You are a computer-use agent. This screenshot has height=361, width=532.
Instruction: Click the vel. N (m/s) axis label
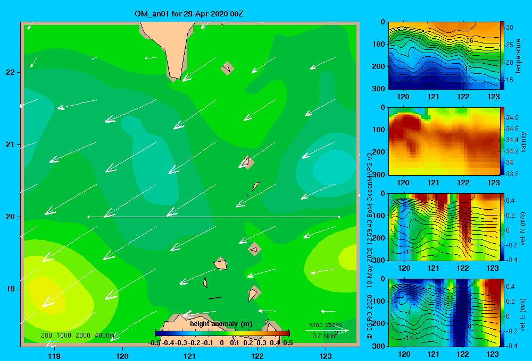click(x=523, y=229)
